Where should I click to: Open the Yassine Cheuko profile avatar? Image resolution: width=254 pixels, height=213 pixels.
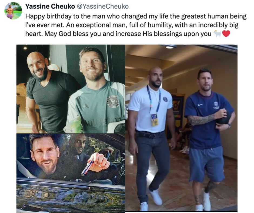point(13,11)
